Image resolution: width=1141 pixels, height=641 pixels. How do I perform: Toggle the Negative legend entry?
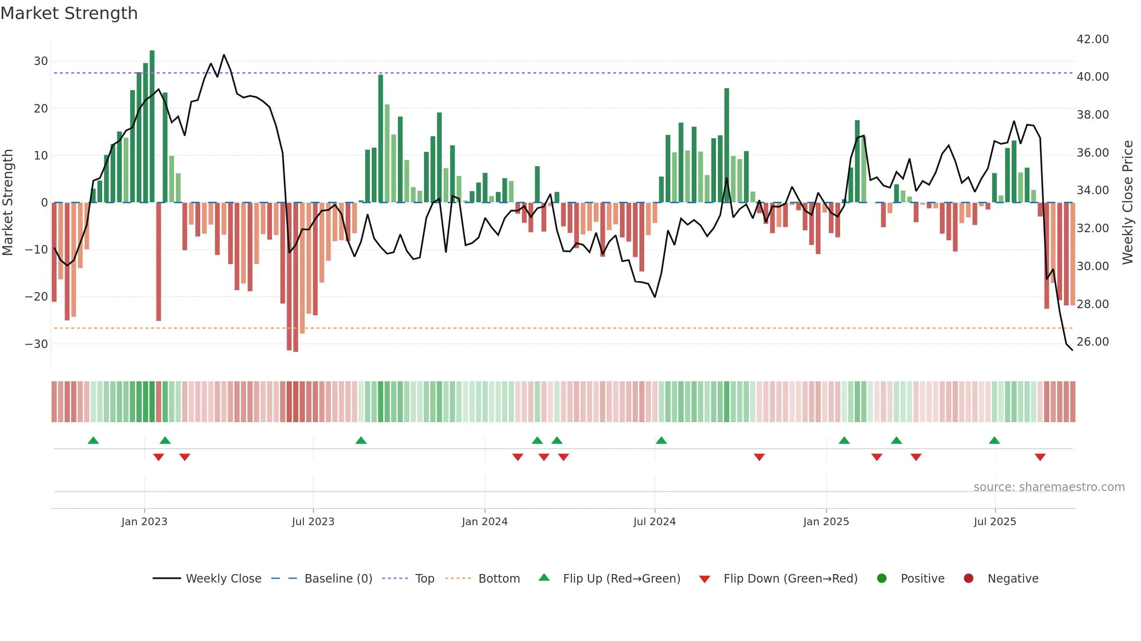[1001, 578]
